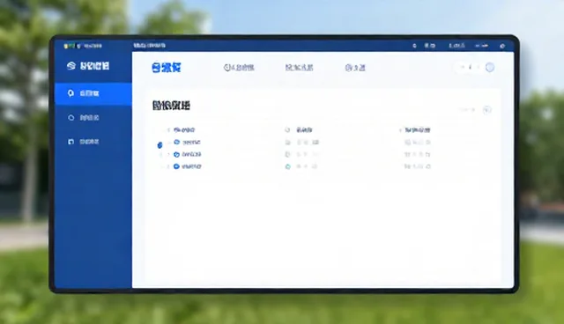Click the logo icon atop the blue sidebar

coord(71,66)
